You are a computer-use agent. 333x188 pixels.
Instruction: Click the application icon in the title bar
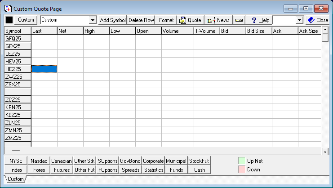click(x=8, y=9)
